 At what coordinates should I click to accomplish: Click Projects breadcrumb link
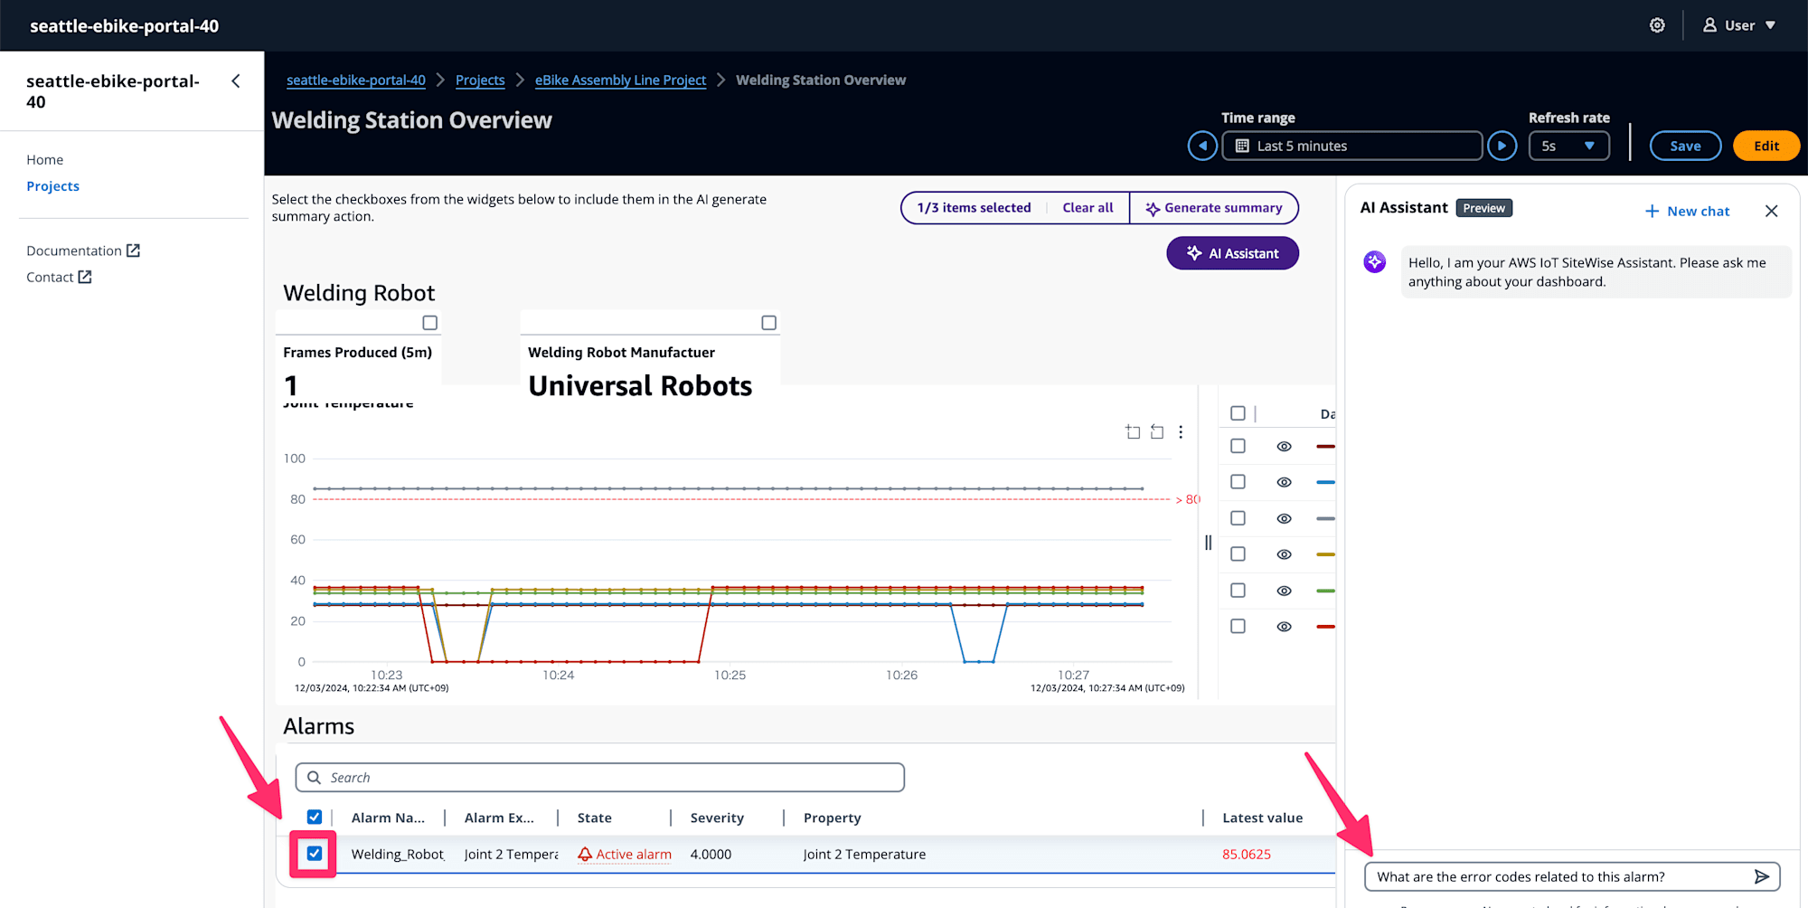point(480,80)
